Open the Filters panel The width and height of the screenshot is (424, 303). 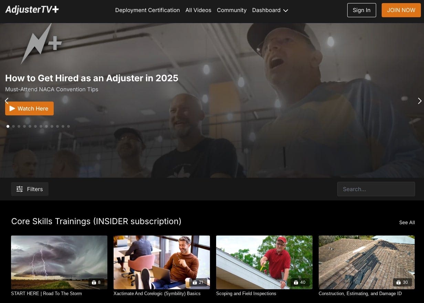coord(30,189)
